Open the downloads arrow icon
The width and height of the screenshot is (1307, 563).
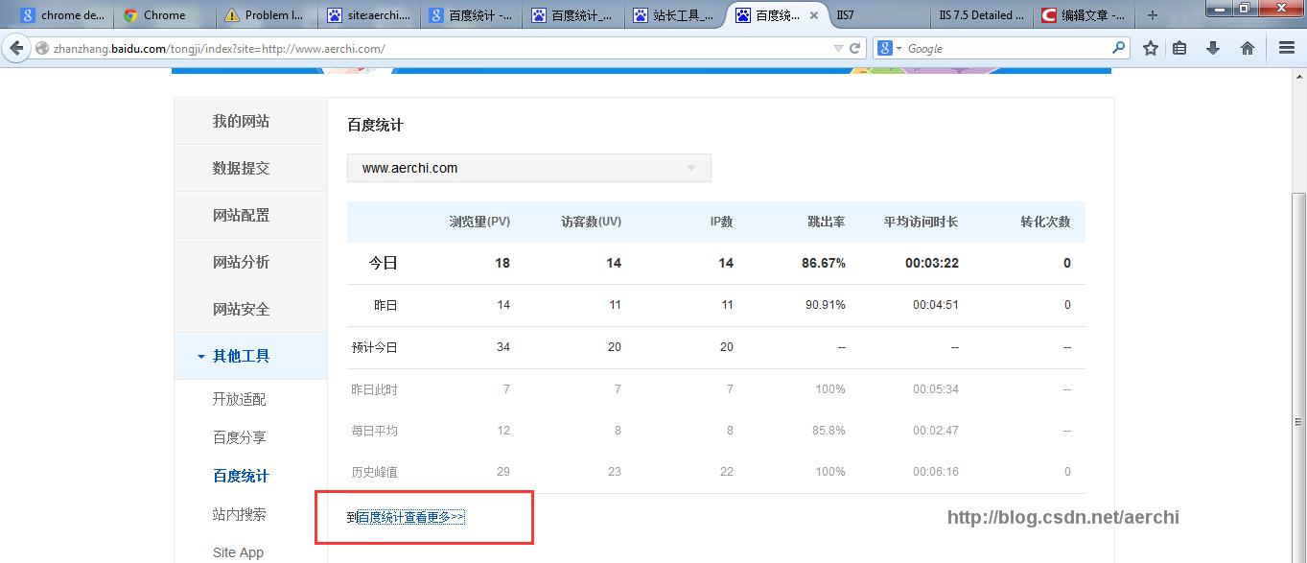(1213, 48)
